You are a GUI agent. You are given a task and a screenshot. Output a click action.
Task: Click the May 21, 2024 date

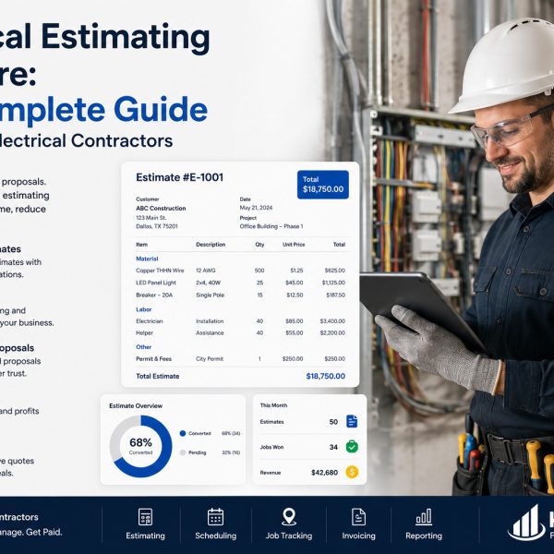pos(256,208)
